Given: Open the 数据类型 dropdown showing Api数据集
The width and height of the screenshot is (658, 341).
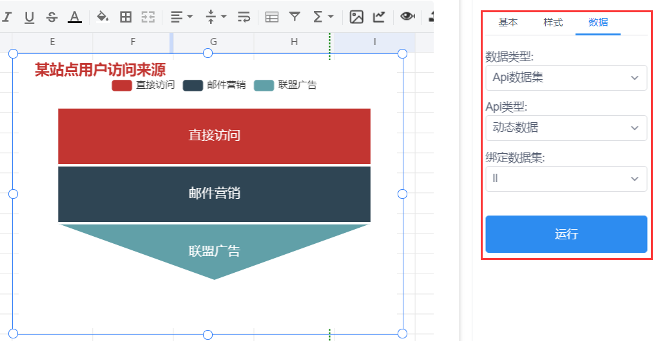Looking at the screenshot, I should coord(566,77).
